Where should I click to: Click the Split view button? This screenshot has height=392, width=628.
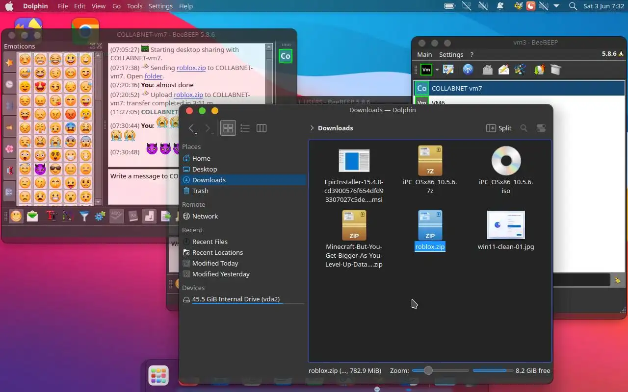(498, 128)
